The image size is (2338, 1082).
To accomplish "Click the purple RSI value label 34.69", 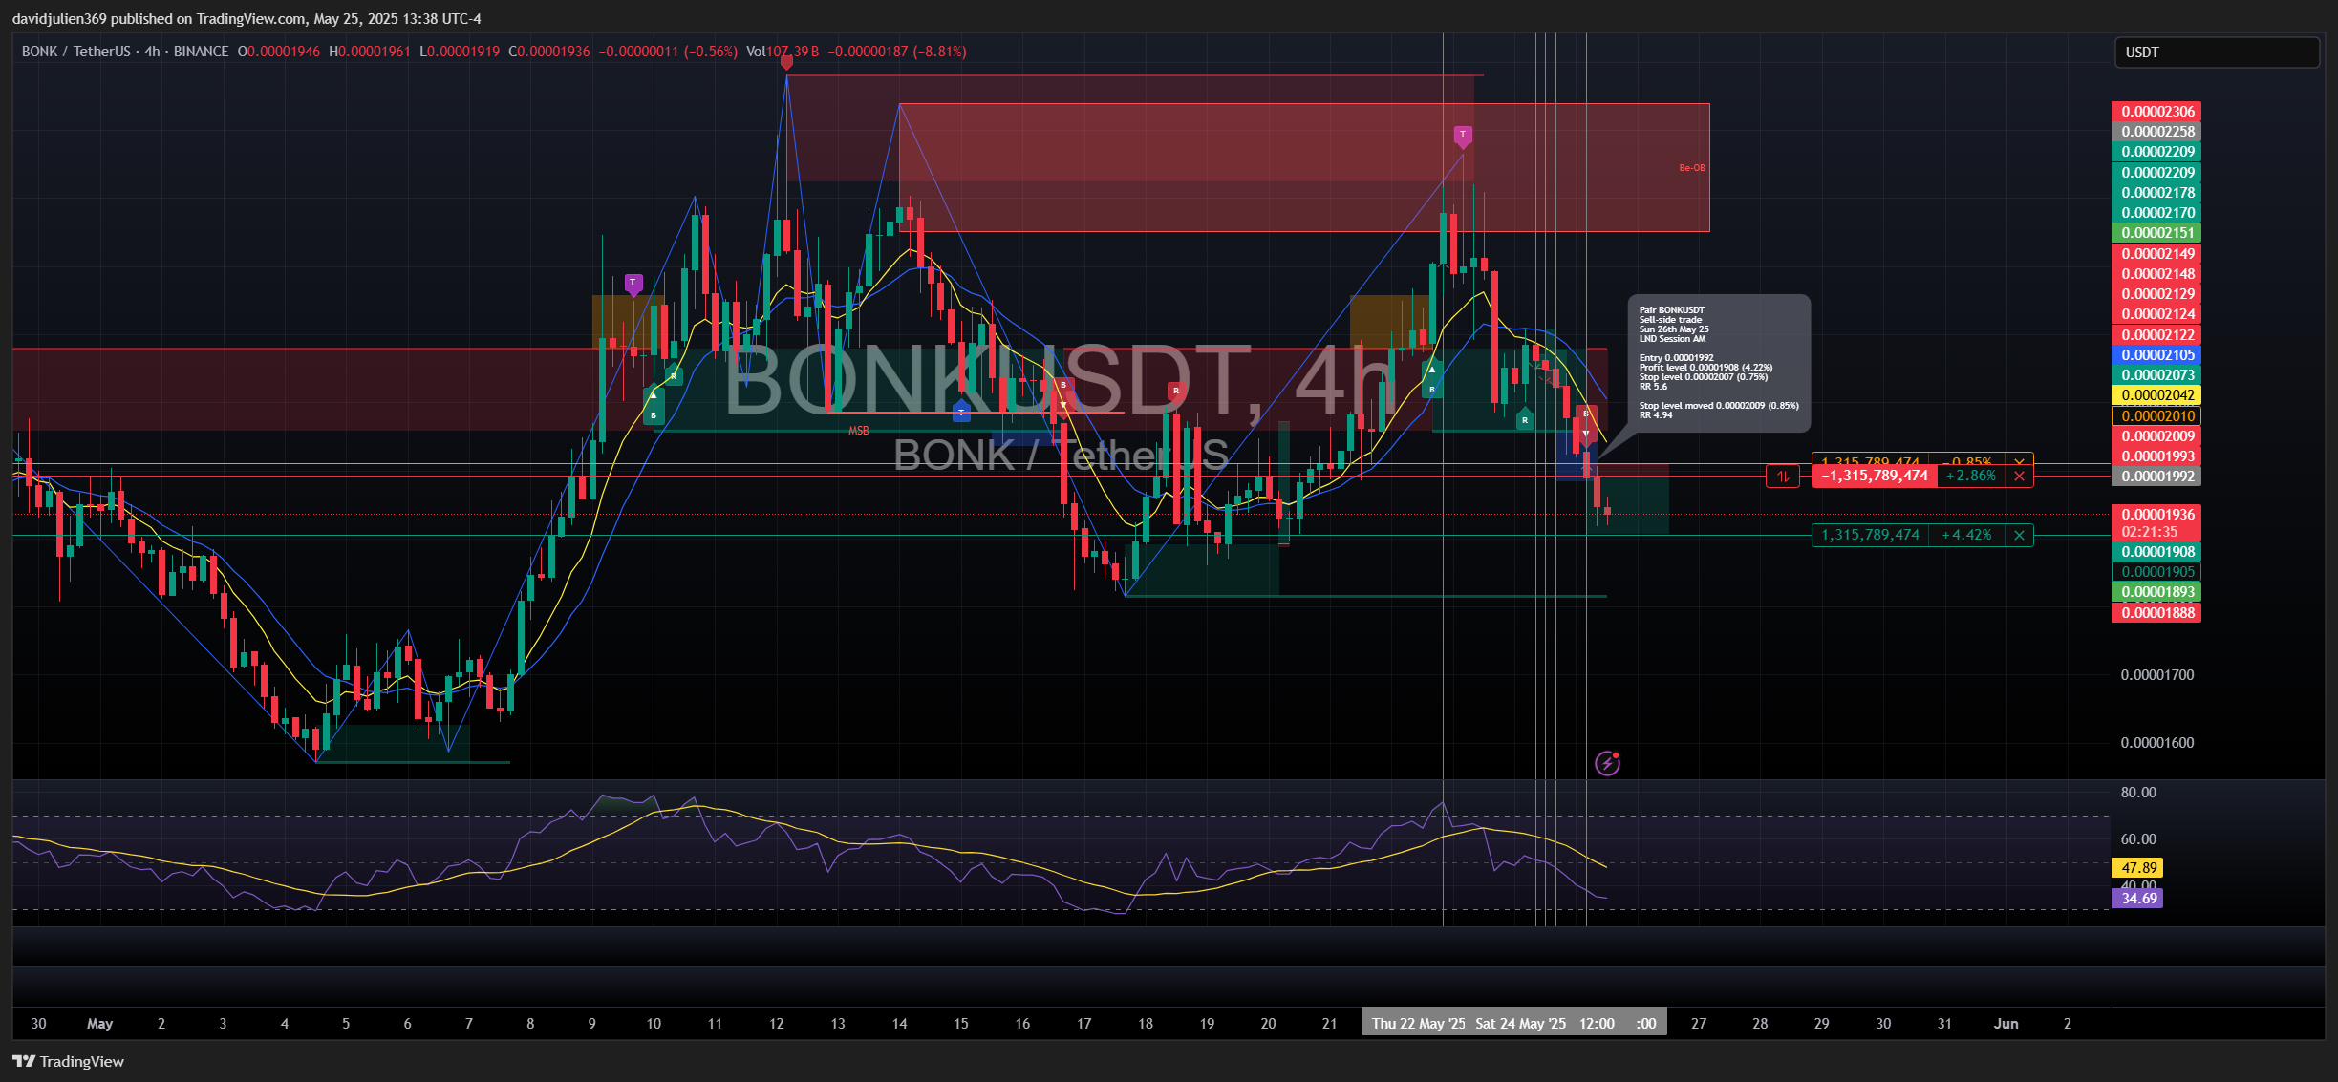I will pyautogui.click(x=2138, y=899).
